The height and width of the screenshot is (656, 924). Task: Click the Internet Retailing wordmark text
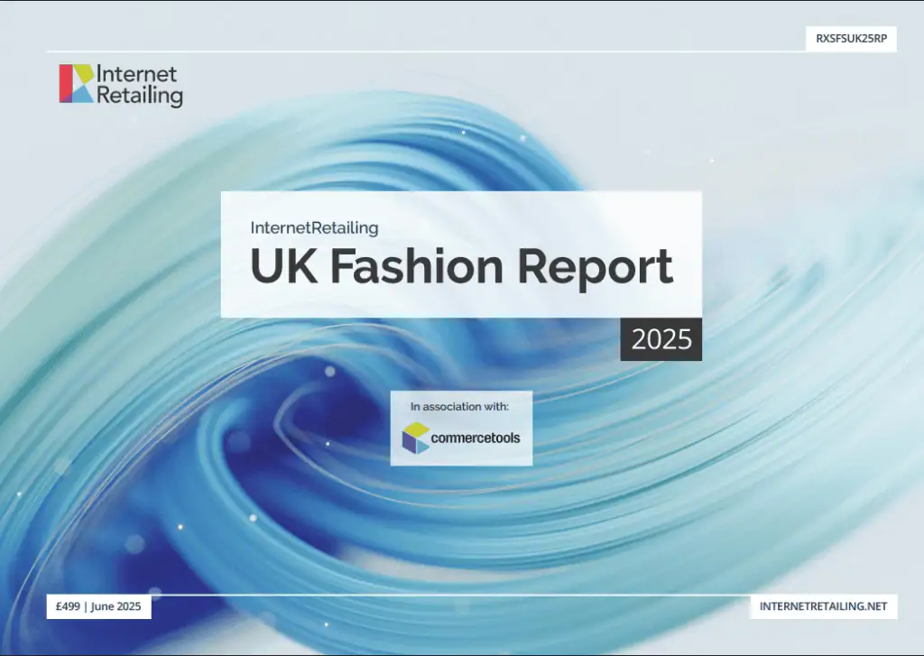(140, 85)
